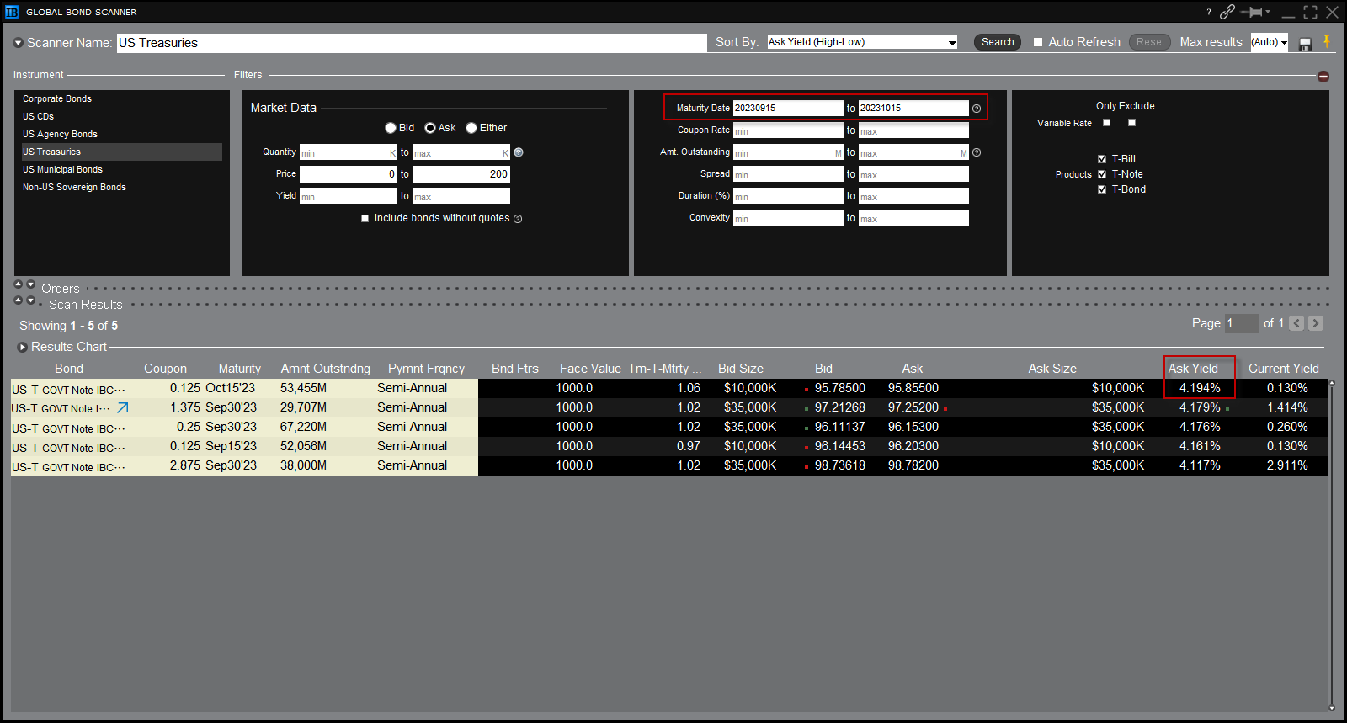Click the Reset button
Screen dimensions: 1347x723
click(1150, 42)
